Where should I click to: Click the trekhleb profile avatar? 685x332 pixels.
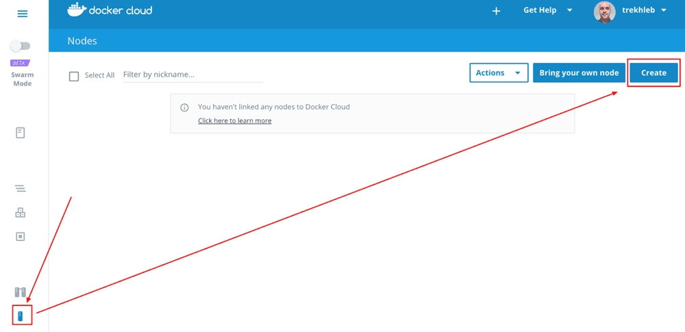pyautogui.click(x=604, y=12)
